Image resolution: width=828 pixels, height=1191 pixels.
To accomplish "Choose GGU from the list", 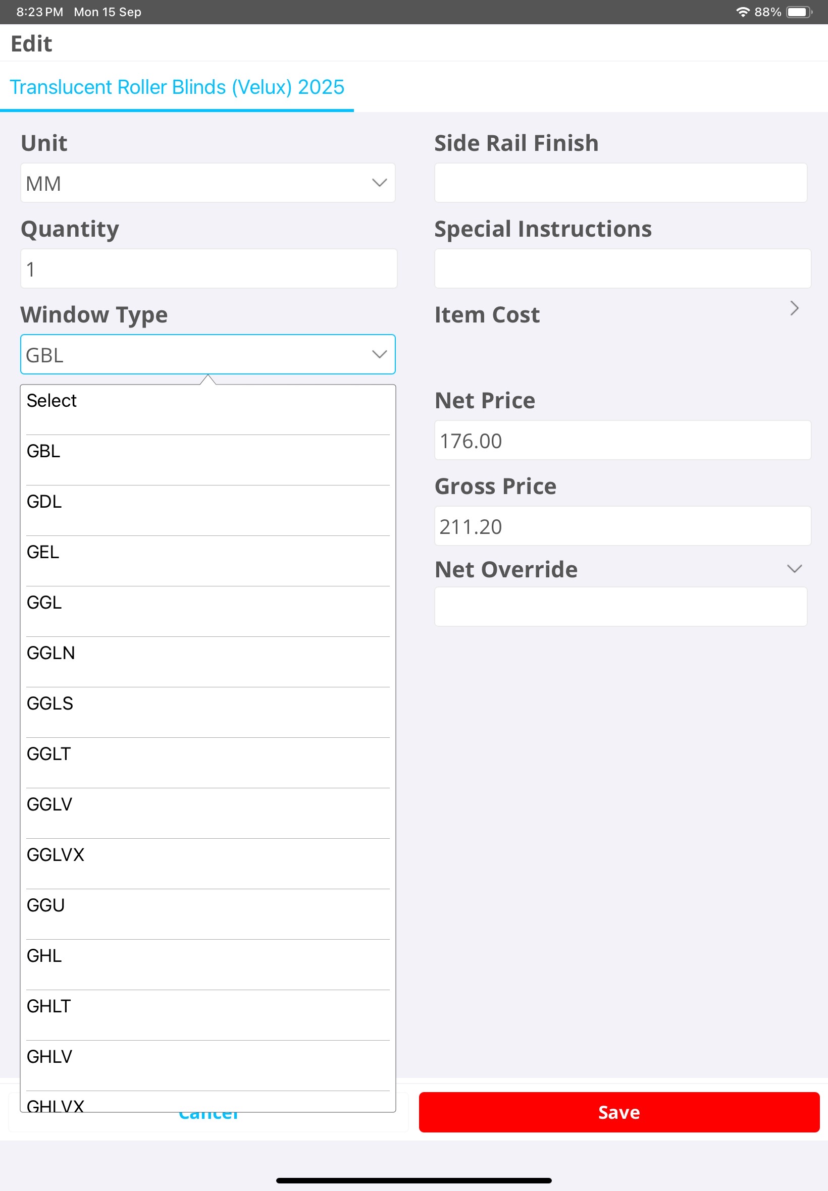I will [208, 905].
